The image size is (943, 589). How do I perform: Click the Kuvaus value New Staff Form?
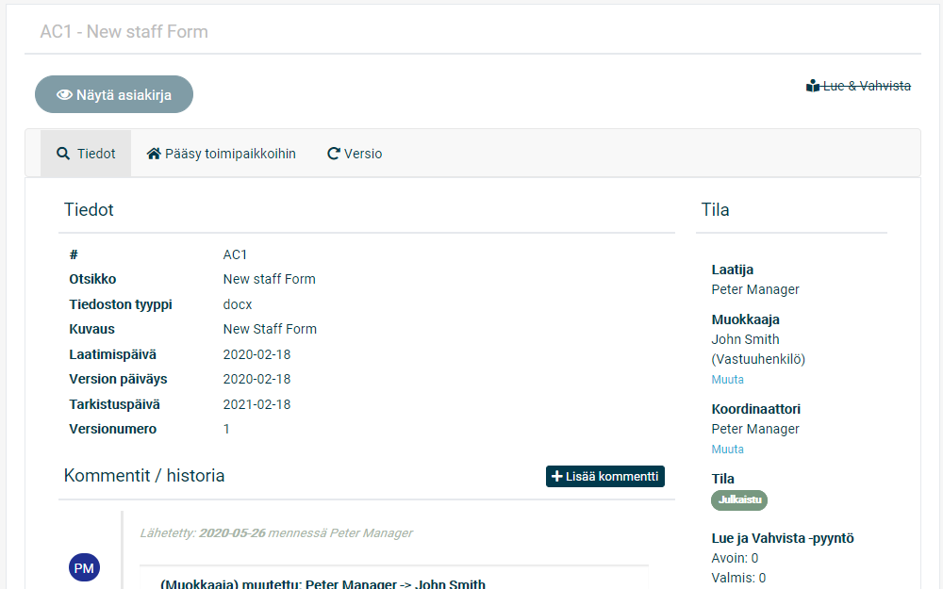coord(270,329)
